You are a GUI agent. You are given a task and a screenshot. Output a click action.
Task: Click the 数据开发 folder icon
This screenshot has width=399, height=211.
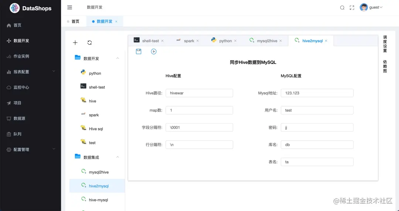[x=78, y=58]
